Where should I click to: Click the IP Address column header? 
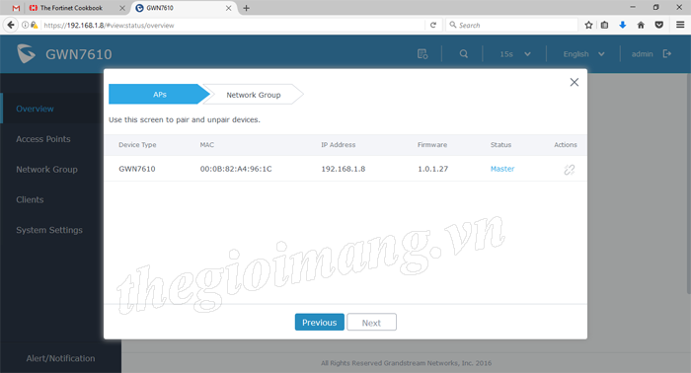click(338, 144)
